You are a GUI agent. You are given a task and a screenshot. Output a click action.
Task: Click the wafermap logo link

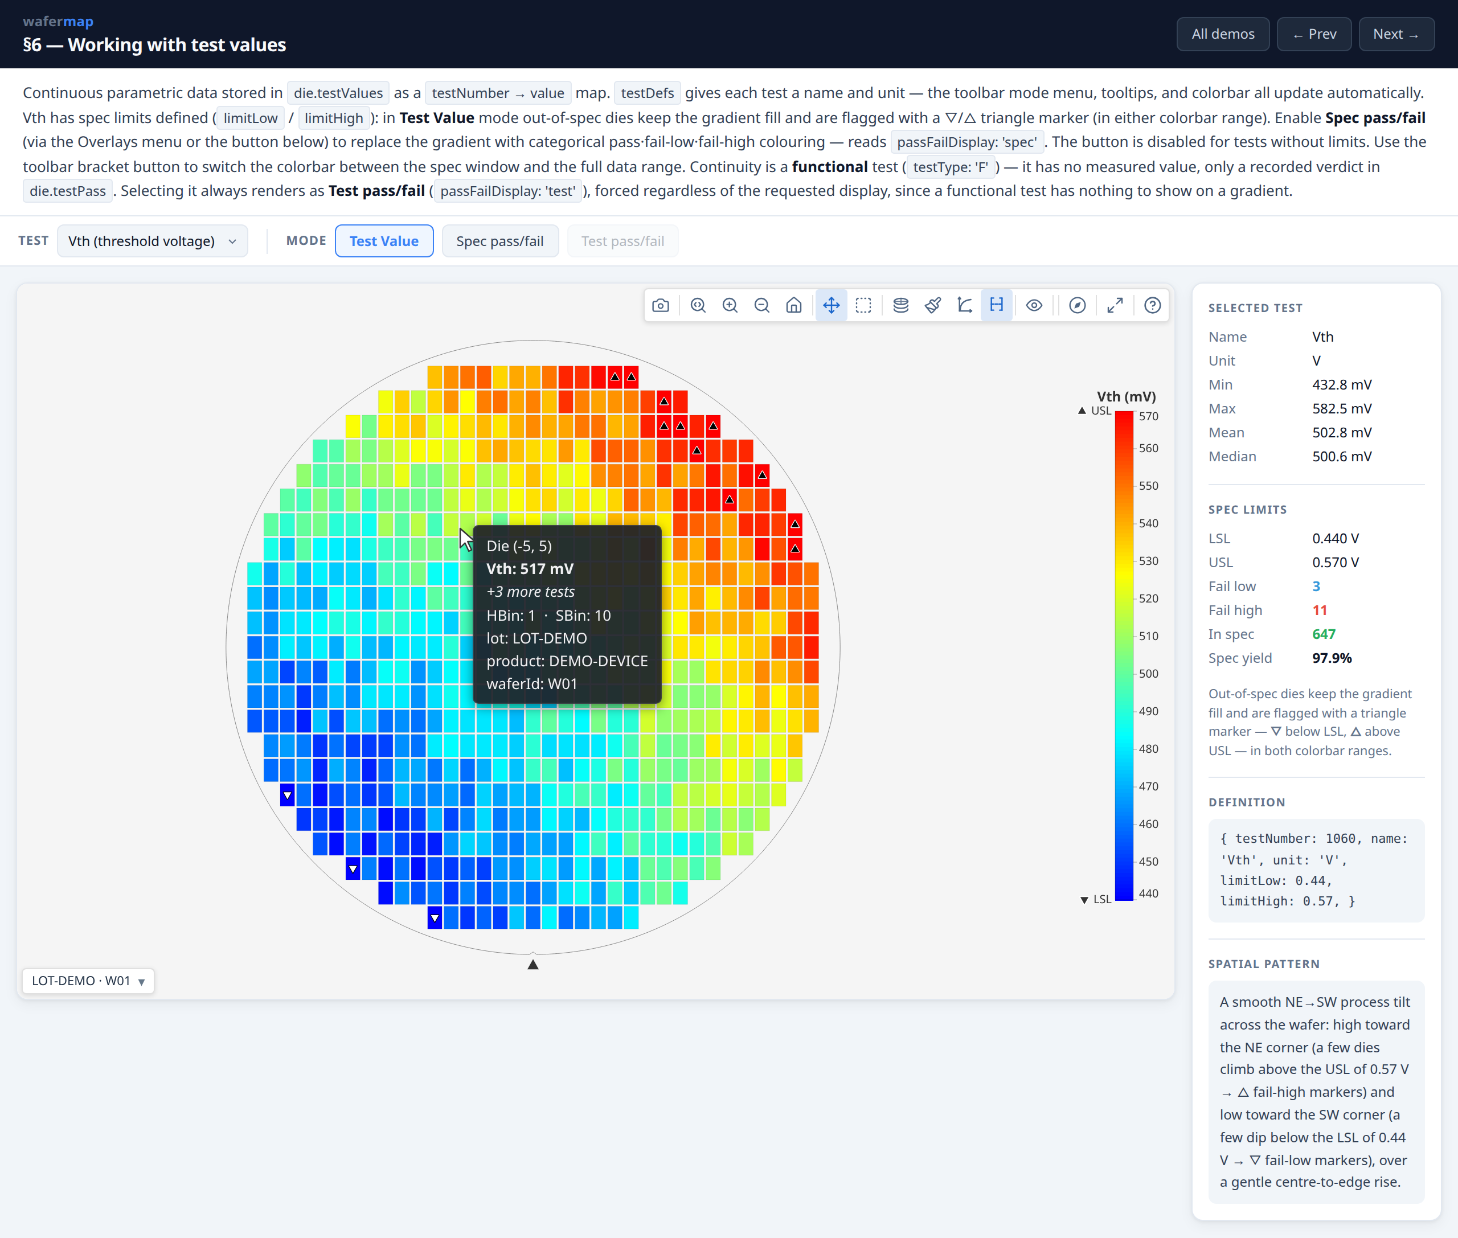click(58, 21)
